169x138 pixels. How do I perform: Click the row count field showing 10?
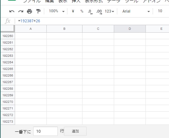click(45, 131)
